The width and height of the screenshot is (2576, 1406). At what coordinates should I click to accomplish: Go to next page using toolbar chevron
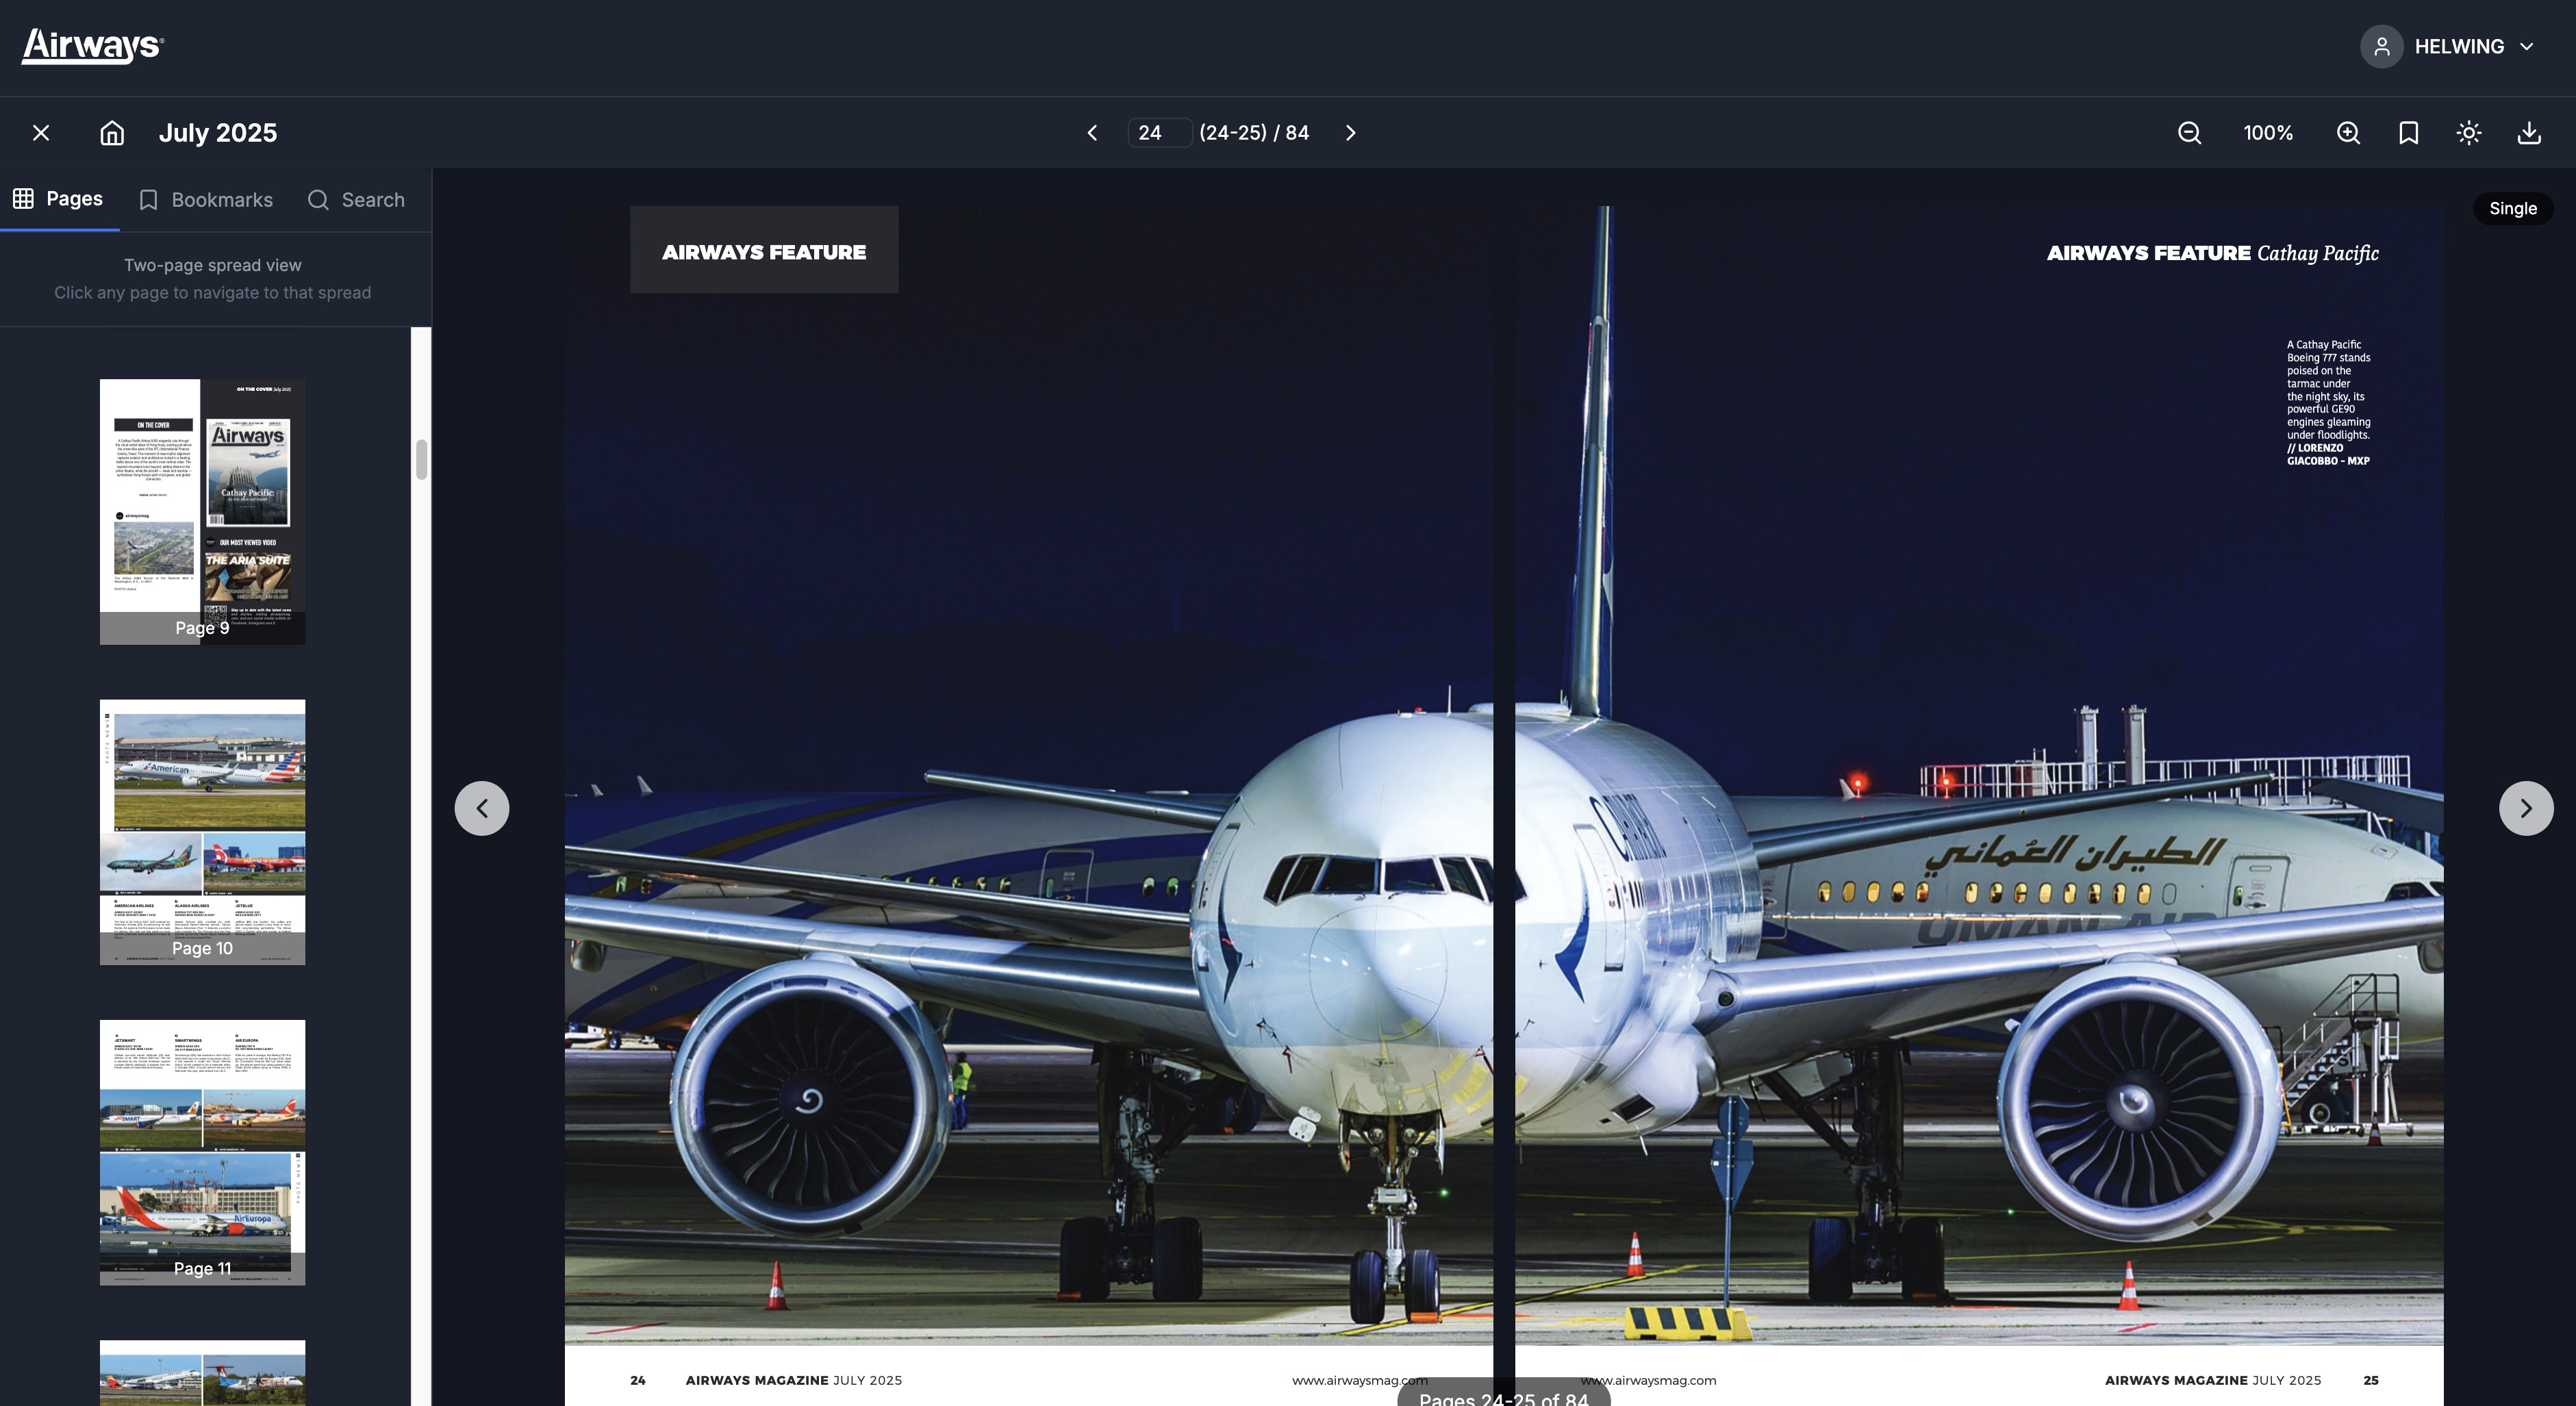(1350, 133)
